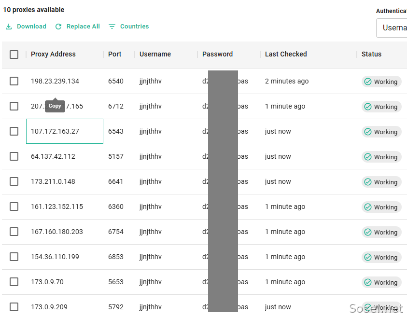Check the box for 167.160.180.203

(14, 232)
